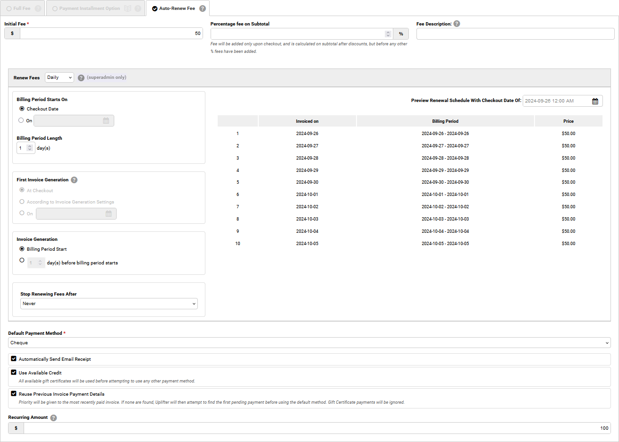Select the Checkout Date radio button
The height and width of the screenshot is (442, 619).
click(x=21, y=109)
